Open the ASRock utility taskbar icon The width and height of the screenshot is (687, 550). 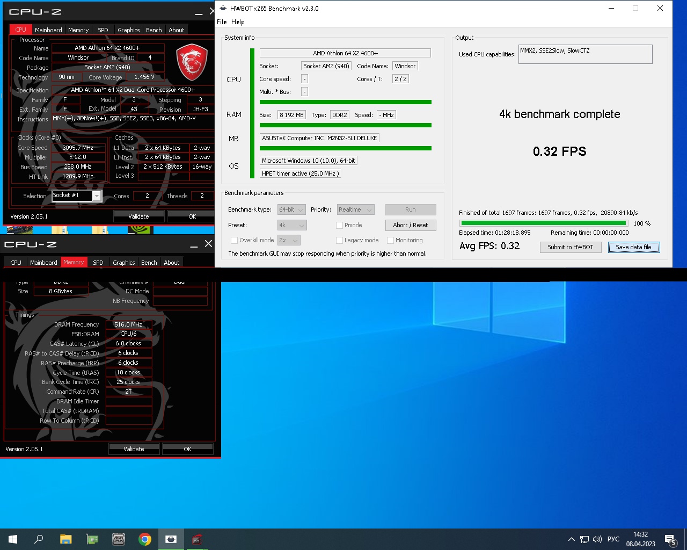coord(119,539)
